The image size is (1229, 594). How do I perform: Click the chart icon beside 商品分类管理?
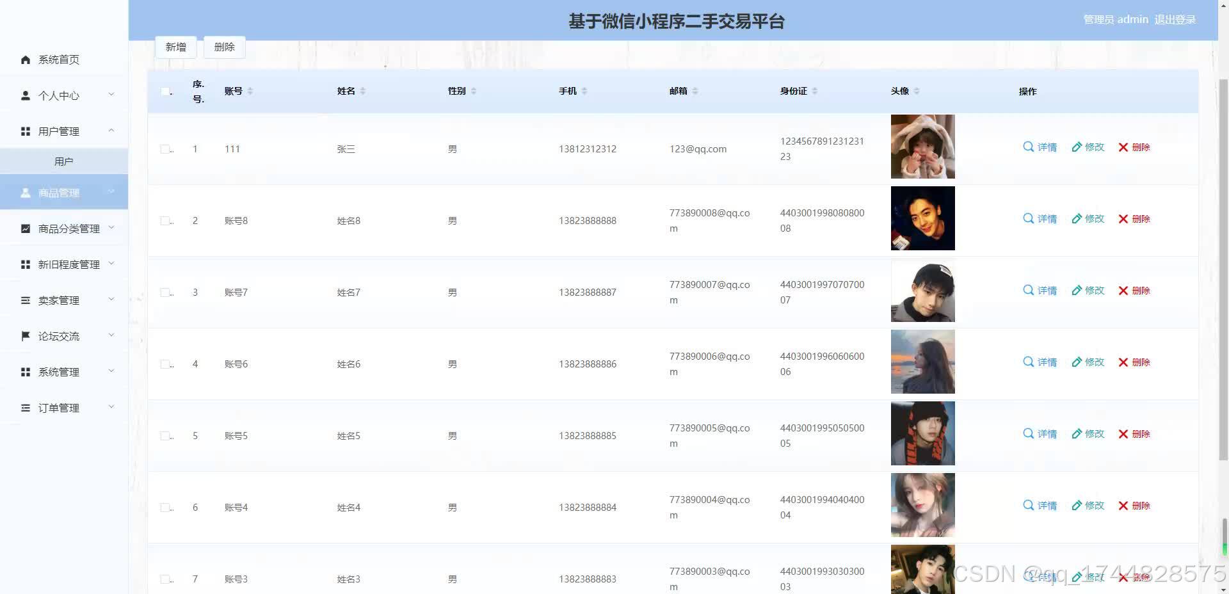[26, 229]
